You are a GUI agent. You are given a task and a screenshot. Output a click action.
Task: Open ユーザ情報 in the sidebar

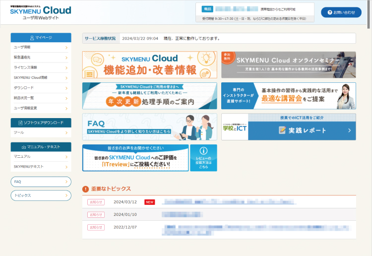coord(41,47)
